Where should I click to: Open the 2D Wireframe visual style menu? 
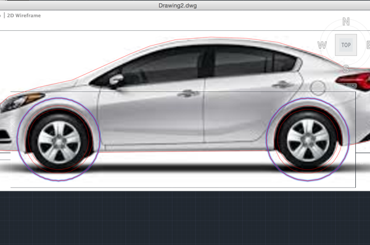click(x=24, y=15)
